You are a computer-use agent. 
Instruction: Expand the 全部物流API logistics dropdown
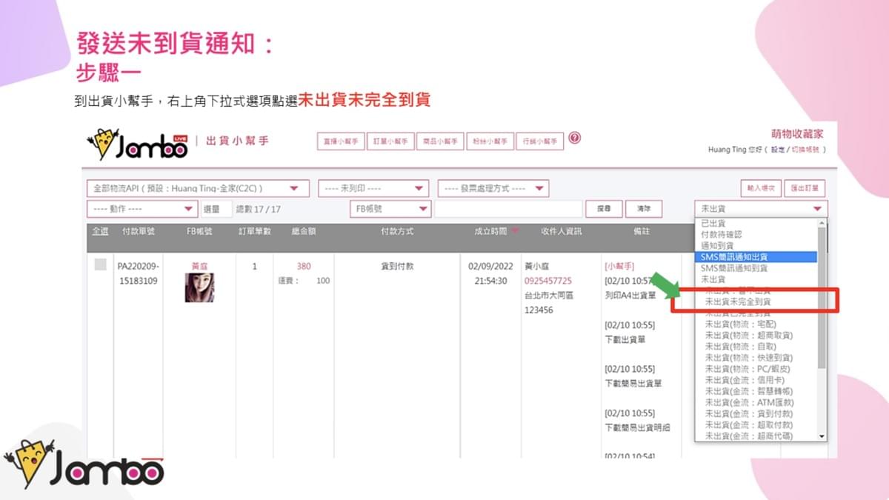[x=198, y=188]
